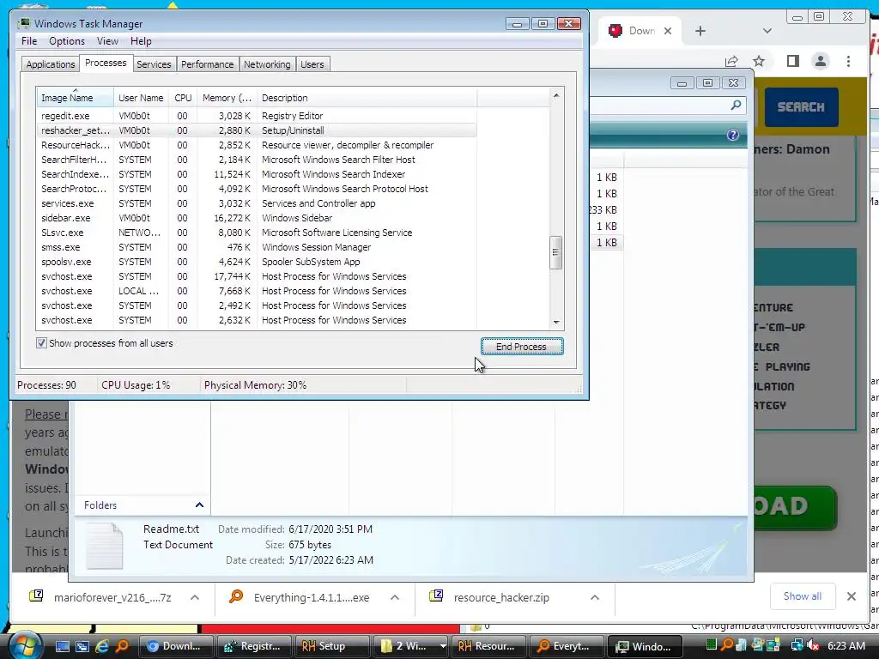Viewport: 879px width, 659px height.
Task: Click the process list scroll up arrow
Action: (556, 95)
